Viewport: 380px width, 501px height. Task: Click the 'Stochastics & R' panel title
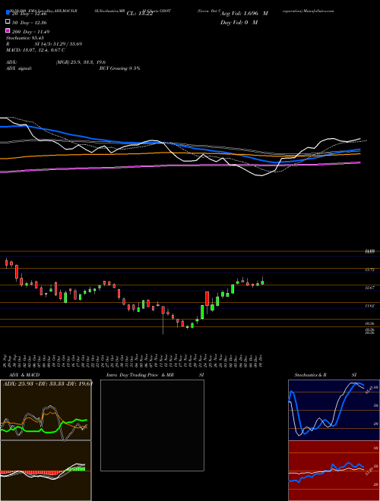click(x=310, y=375)
